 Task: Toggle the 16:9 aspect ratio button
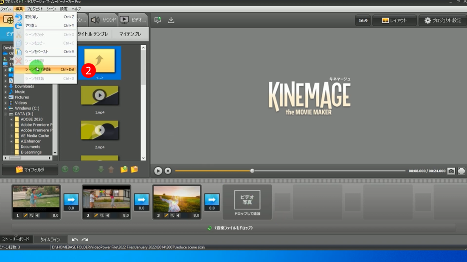pyautogui.click(x=363, y=20)
